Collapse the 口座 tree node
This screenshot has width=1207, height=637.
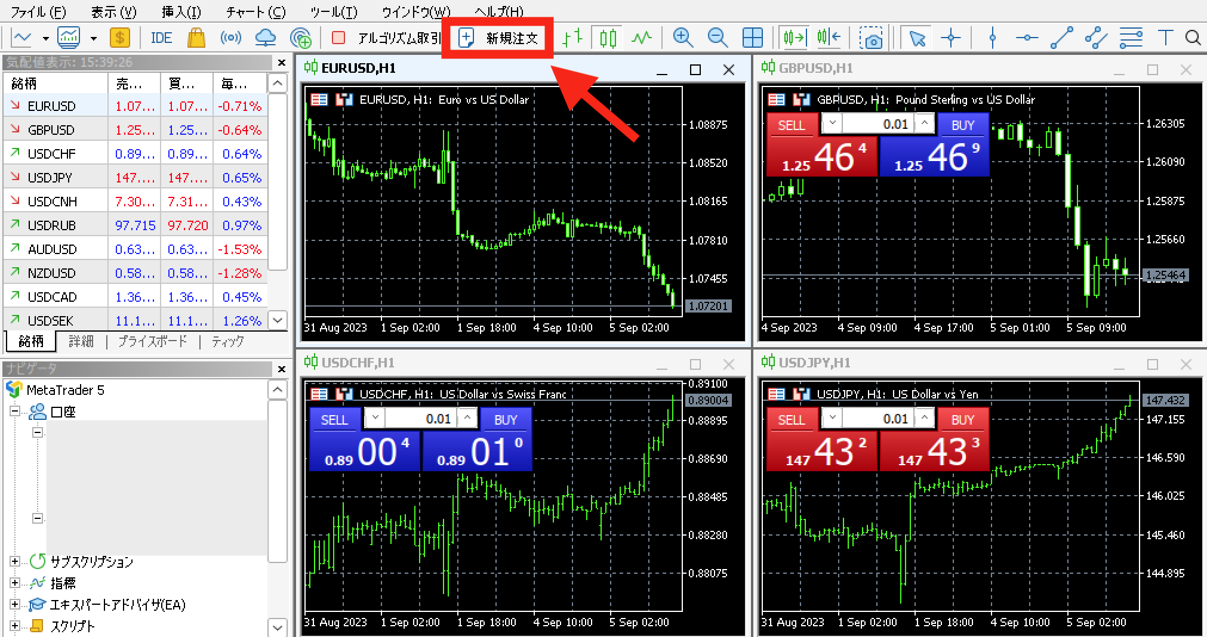[16, 411]
